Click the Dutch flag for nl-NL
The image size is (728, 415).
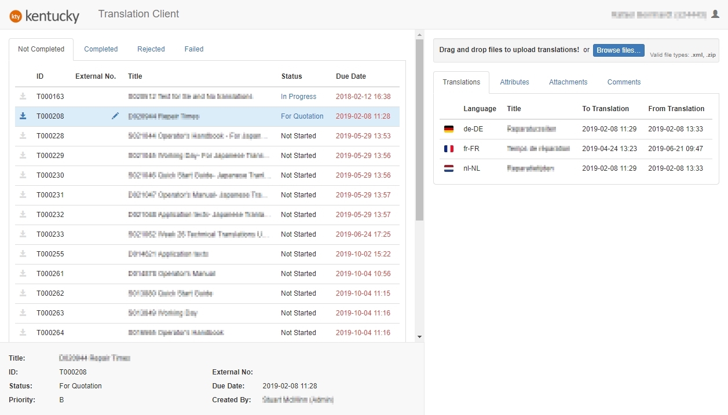[448, 168]
